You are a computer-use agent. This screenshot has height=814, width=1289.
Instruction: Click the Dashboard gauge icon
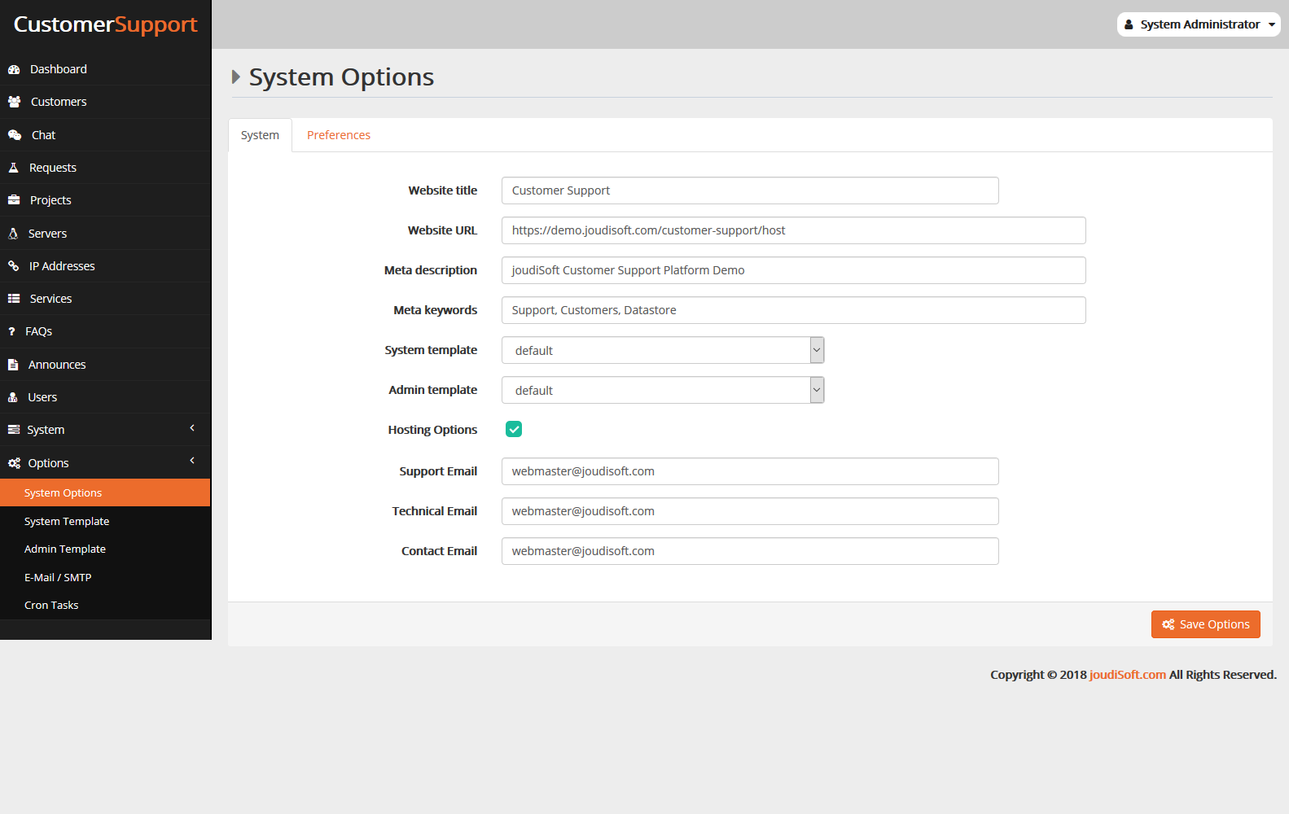tap(14, 69)
